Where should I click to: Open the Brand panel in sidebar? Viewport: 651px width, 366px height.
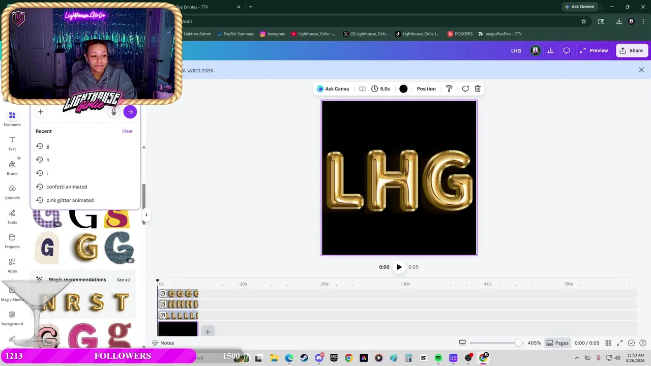pos(12,168)
